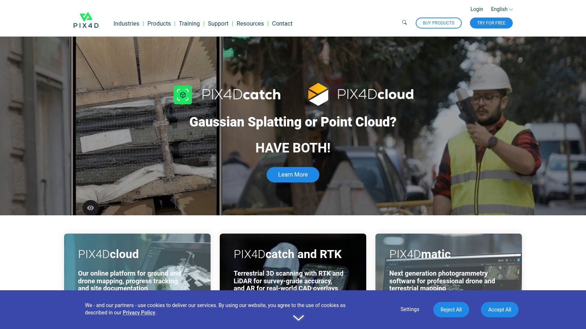Open the Industries menu

click(126, 23)
